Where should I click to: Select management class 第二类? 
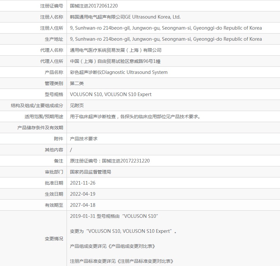(77, 83)
